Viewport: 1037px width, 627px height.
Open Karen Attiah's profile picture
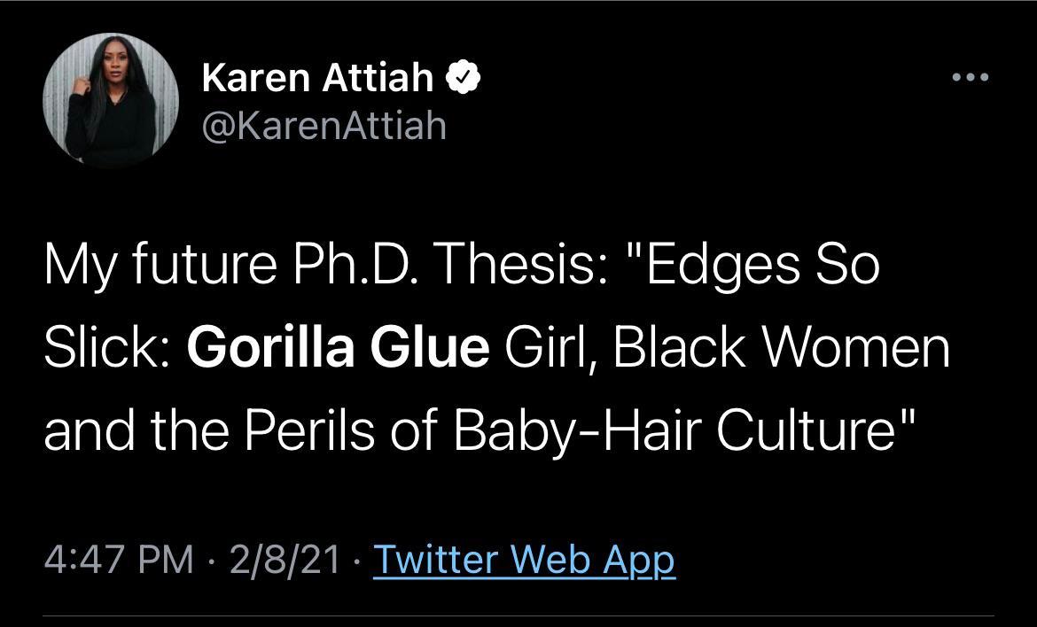click(111, 104)
